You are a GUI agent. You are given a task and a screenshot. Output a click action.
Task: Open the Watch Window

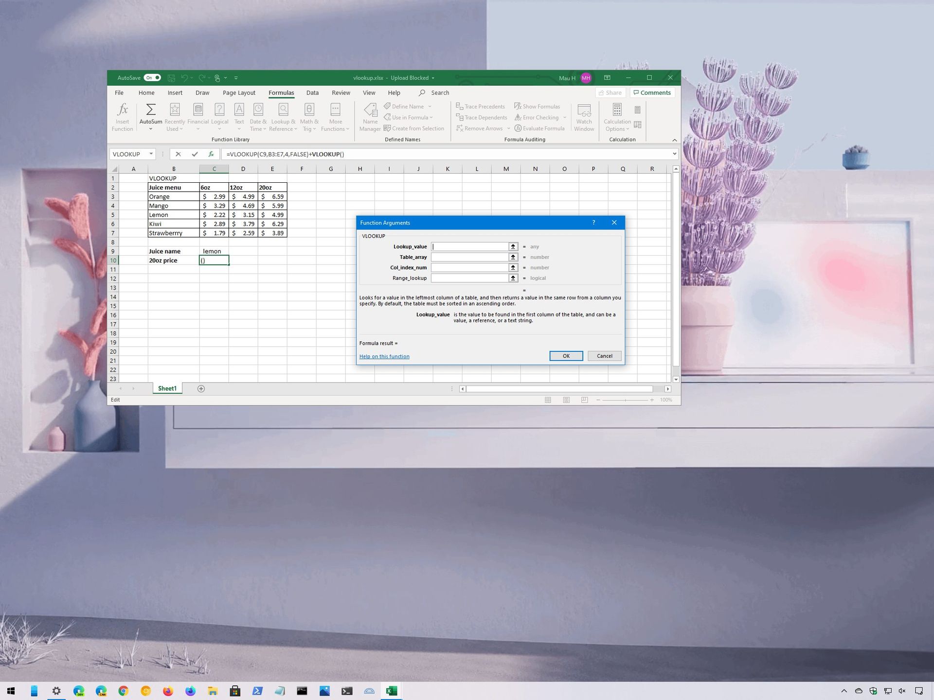tap(584, 117)
